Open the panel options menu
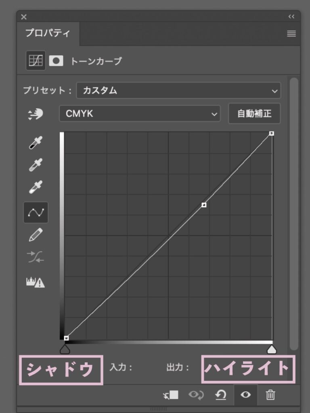Viewport: 310px width, 413px height. (291, 34)
